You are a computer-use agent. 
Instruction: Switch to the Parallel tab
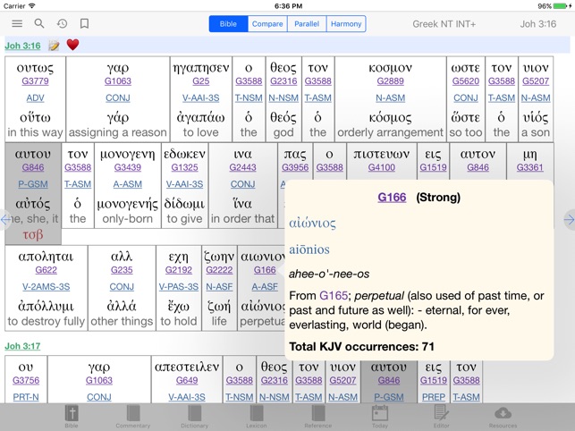pyautogui.click(x=307, y=24)
